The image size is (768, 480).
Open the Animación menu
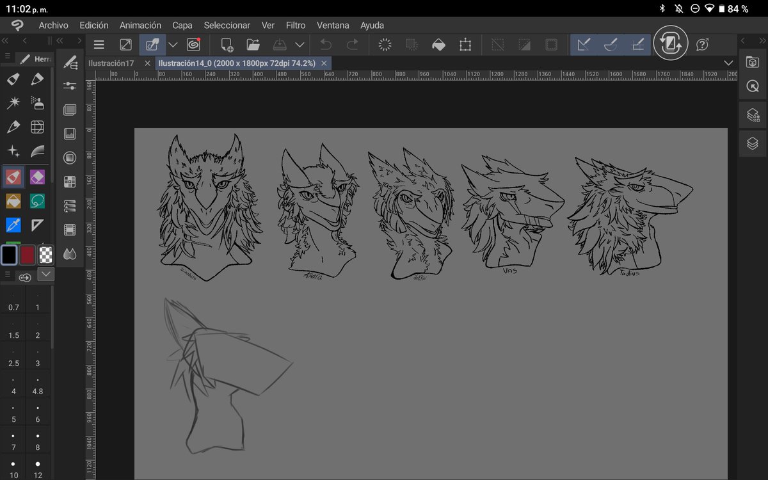[x=140, y=25]
